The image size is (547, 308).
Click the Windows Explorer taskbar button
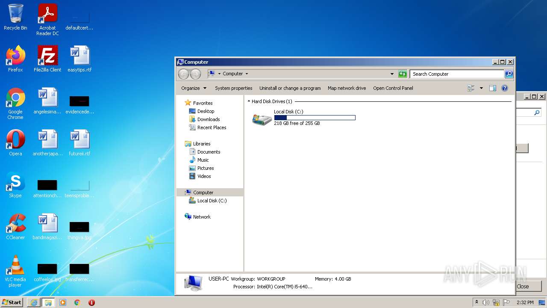coord(48,302)
